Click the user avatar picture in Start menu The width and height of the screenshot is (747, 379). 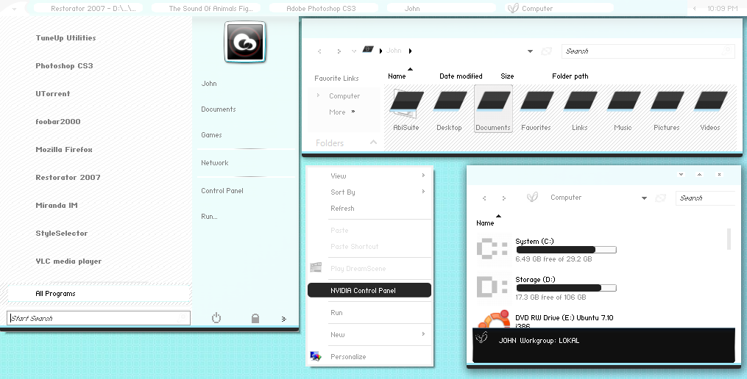pyautogui.click(x=245, y=42)
